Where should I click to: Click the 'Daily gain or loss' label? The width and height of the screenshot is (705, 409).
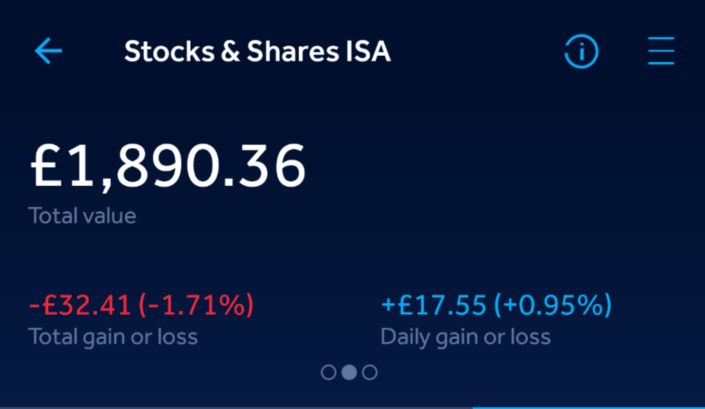(465, 337)
